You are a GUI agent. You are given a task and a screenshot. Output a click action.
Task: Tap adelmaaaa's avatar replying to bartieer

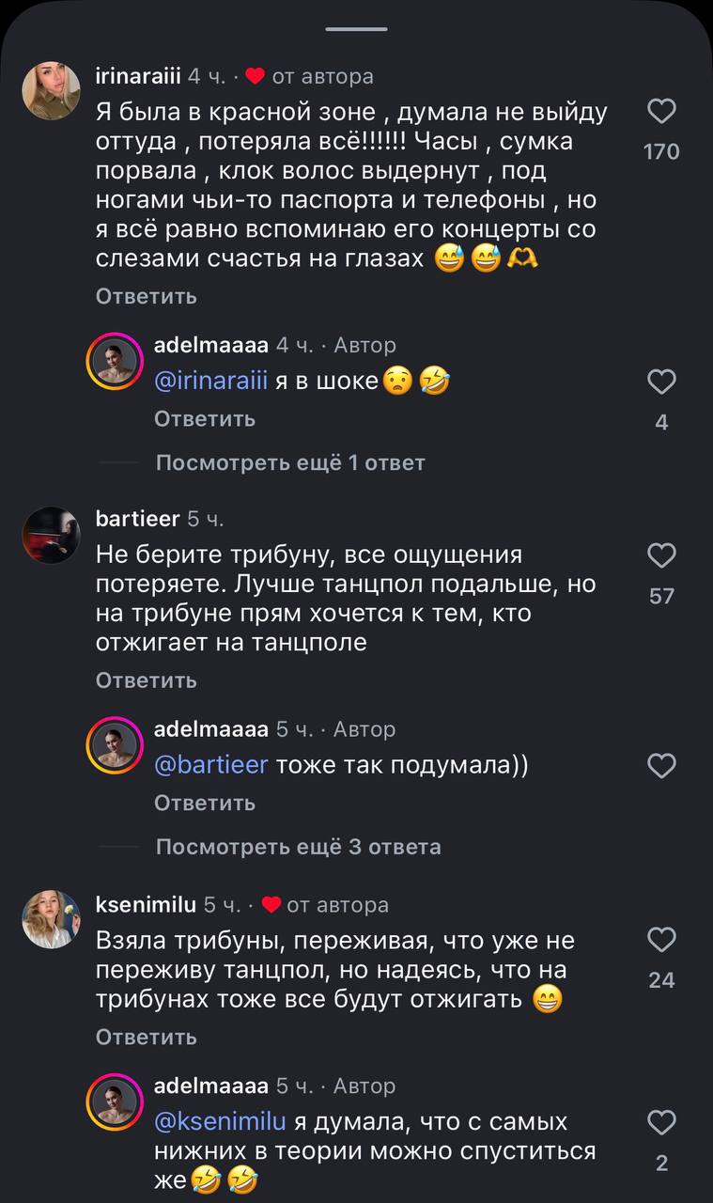click(x=116, y=745)
